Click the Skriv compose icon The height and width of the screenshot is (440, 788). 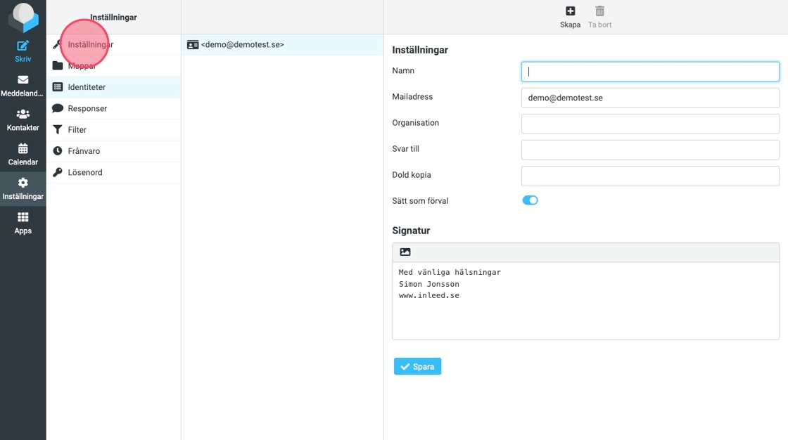point(23,46)
